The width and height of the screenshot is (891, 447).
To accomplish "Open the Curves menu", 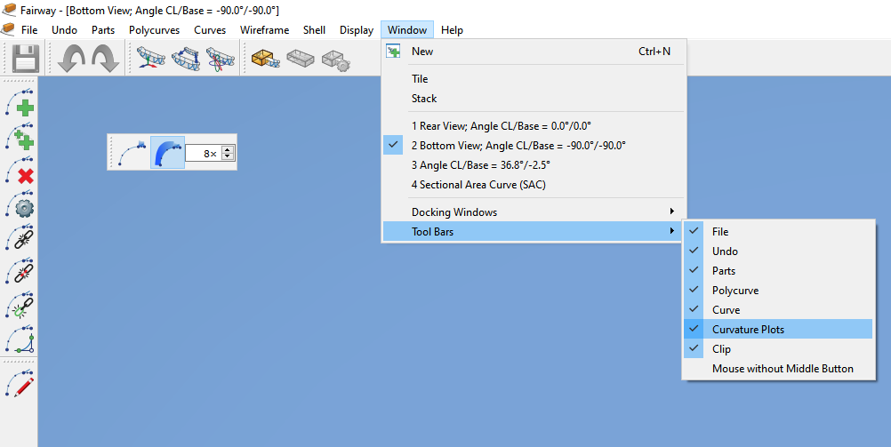I will pyautogui.click(x=210, y=30).
